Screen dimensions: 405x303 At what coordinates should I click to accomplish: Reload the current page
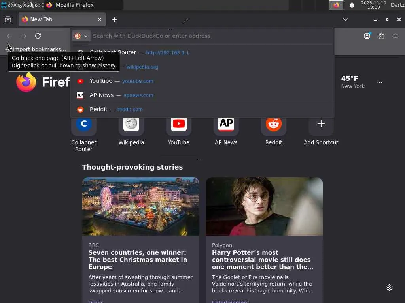38,36
